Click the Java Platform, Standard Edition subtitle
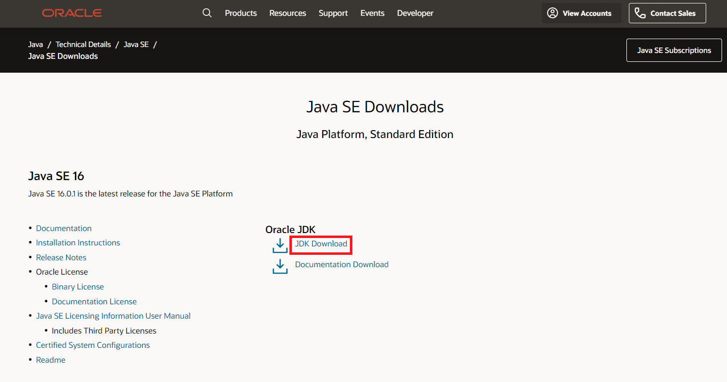The height and width of the screenshot is (382, 727). tap(375, 135)
